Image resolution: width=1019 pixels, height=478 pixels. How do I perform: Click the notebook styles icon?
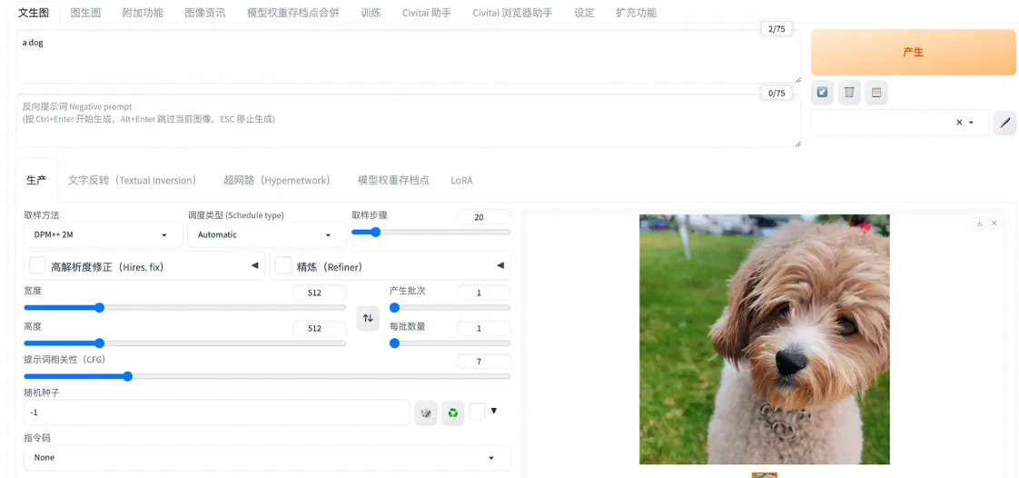coord(876,93)
